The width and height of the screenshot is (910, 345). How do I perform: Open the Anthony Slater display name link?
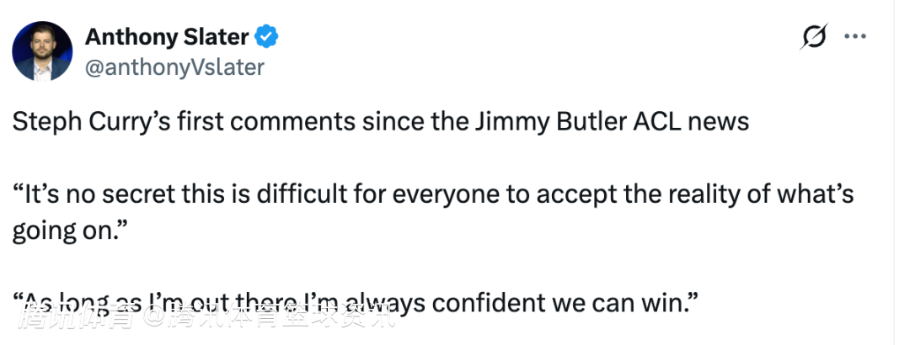point(167,37)
